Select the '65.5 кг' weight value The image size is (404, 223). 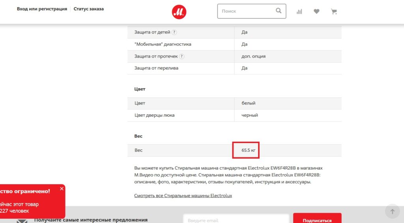(x=249, y=150)
